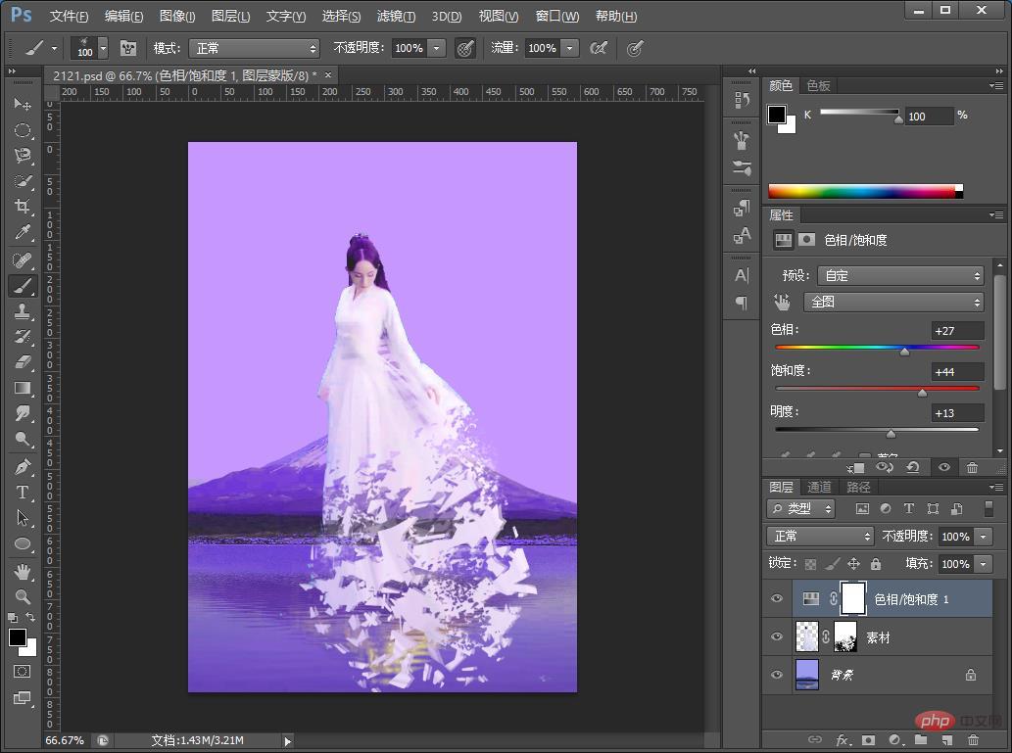This screenshot has width=1012, height=753.
Task: Hide the 背景 layer
Action: [777, 675]
